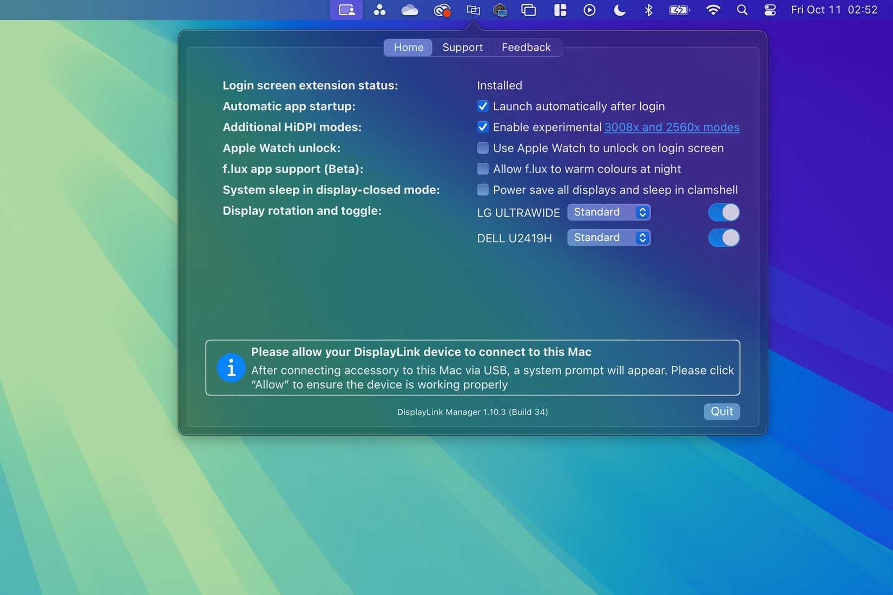Open the Now Playing circle icon
This screenshot has width=893, height=595.
click(589, 10)
